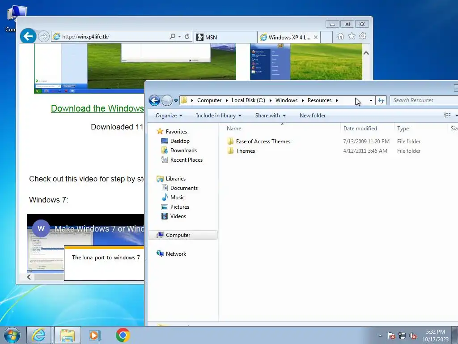Click the Explorer refresh button
This screenshot has width=458, height=344.
[381, 100]
